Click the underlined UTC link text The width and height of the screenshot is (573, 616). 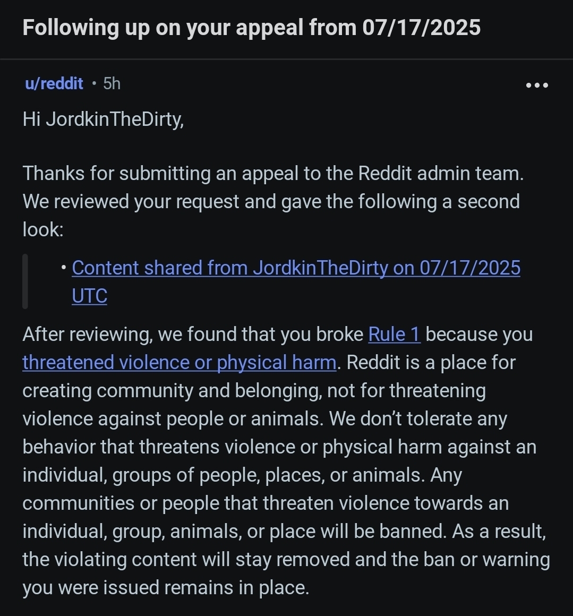point(89,296)
